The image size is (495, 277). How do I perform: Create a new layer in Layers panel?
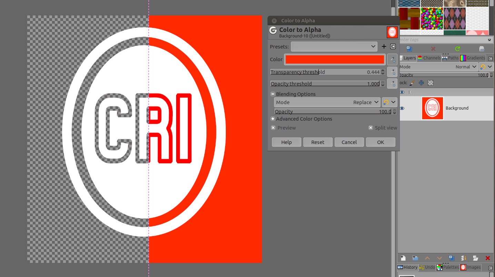(x=403, y=258)
